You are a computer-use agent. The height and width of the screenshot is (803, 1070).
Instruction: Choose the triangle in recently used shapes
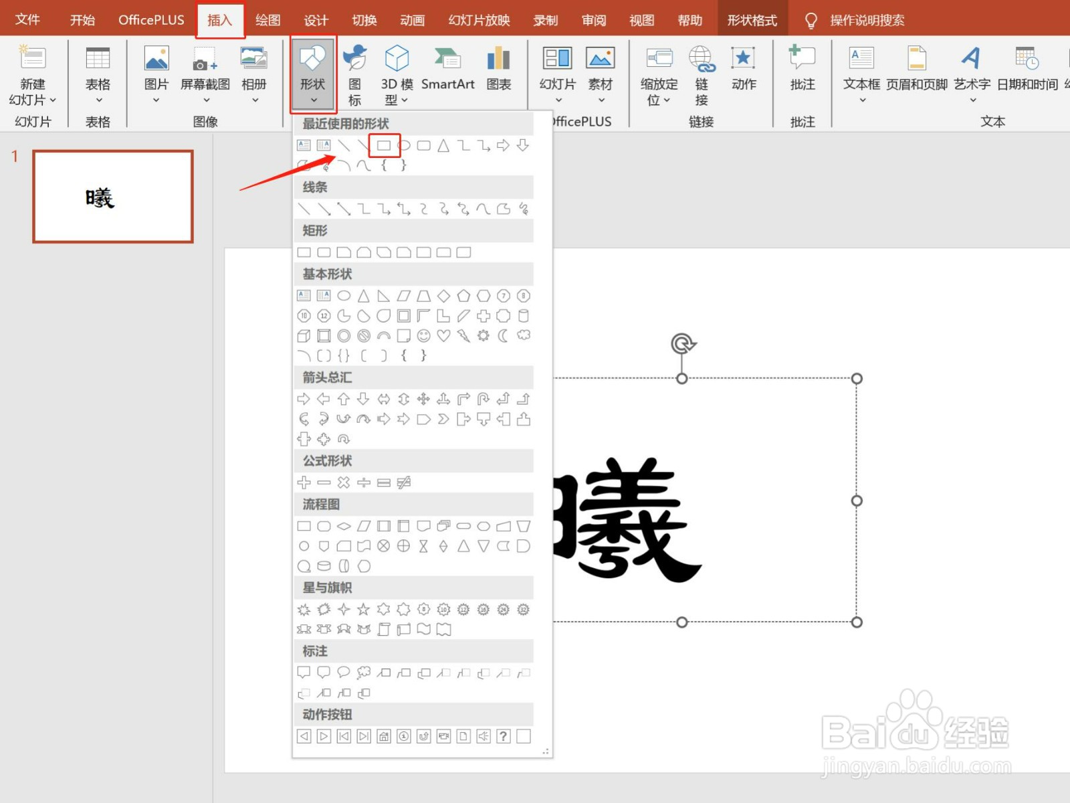(x=443, y=145)
